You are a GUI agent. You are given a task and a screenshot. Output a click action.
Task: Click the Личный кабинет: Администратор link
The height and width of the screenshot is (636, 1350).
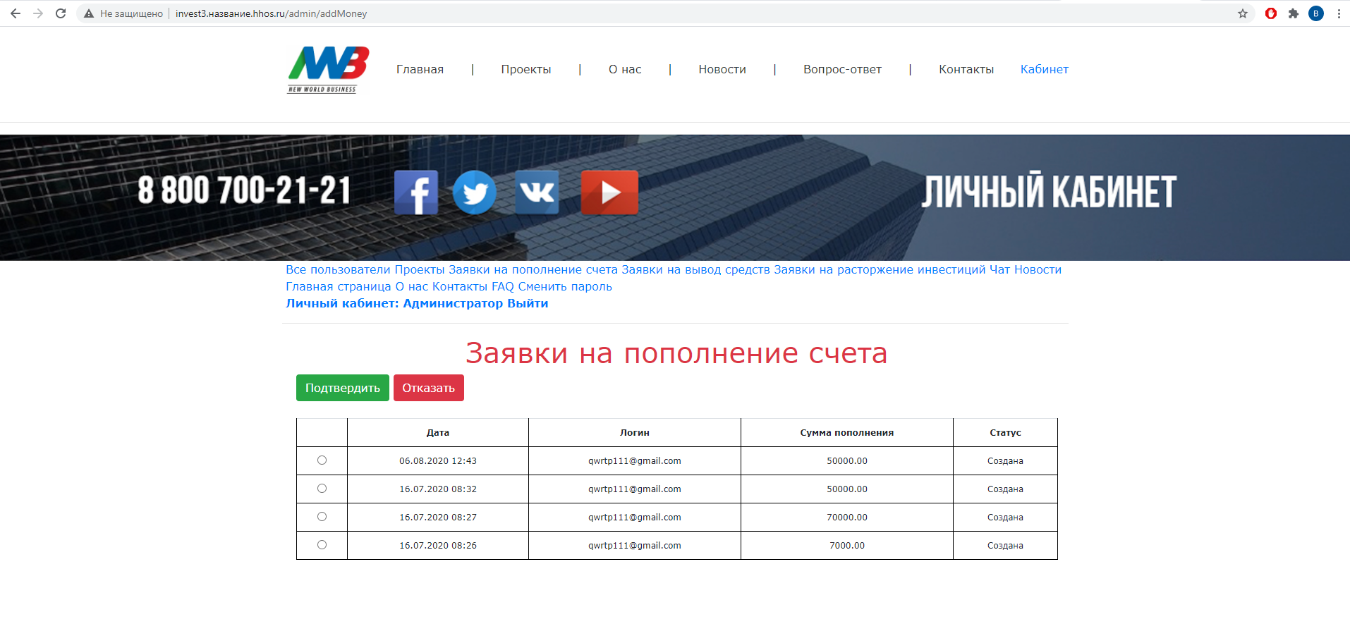coord(394,303)
